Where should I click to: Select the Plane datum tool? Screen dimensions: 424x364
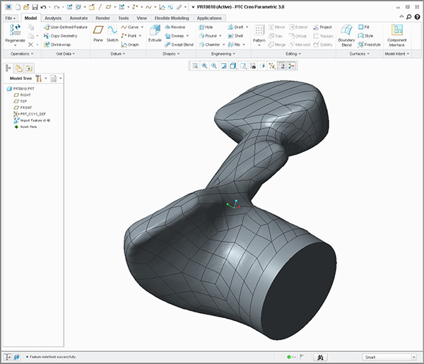[x=98, y=33]
